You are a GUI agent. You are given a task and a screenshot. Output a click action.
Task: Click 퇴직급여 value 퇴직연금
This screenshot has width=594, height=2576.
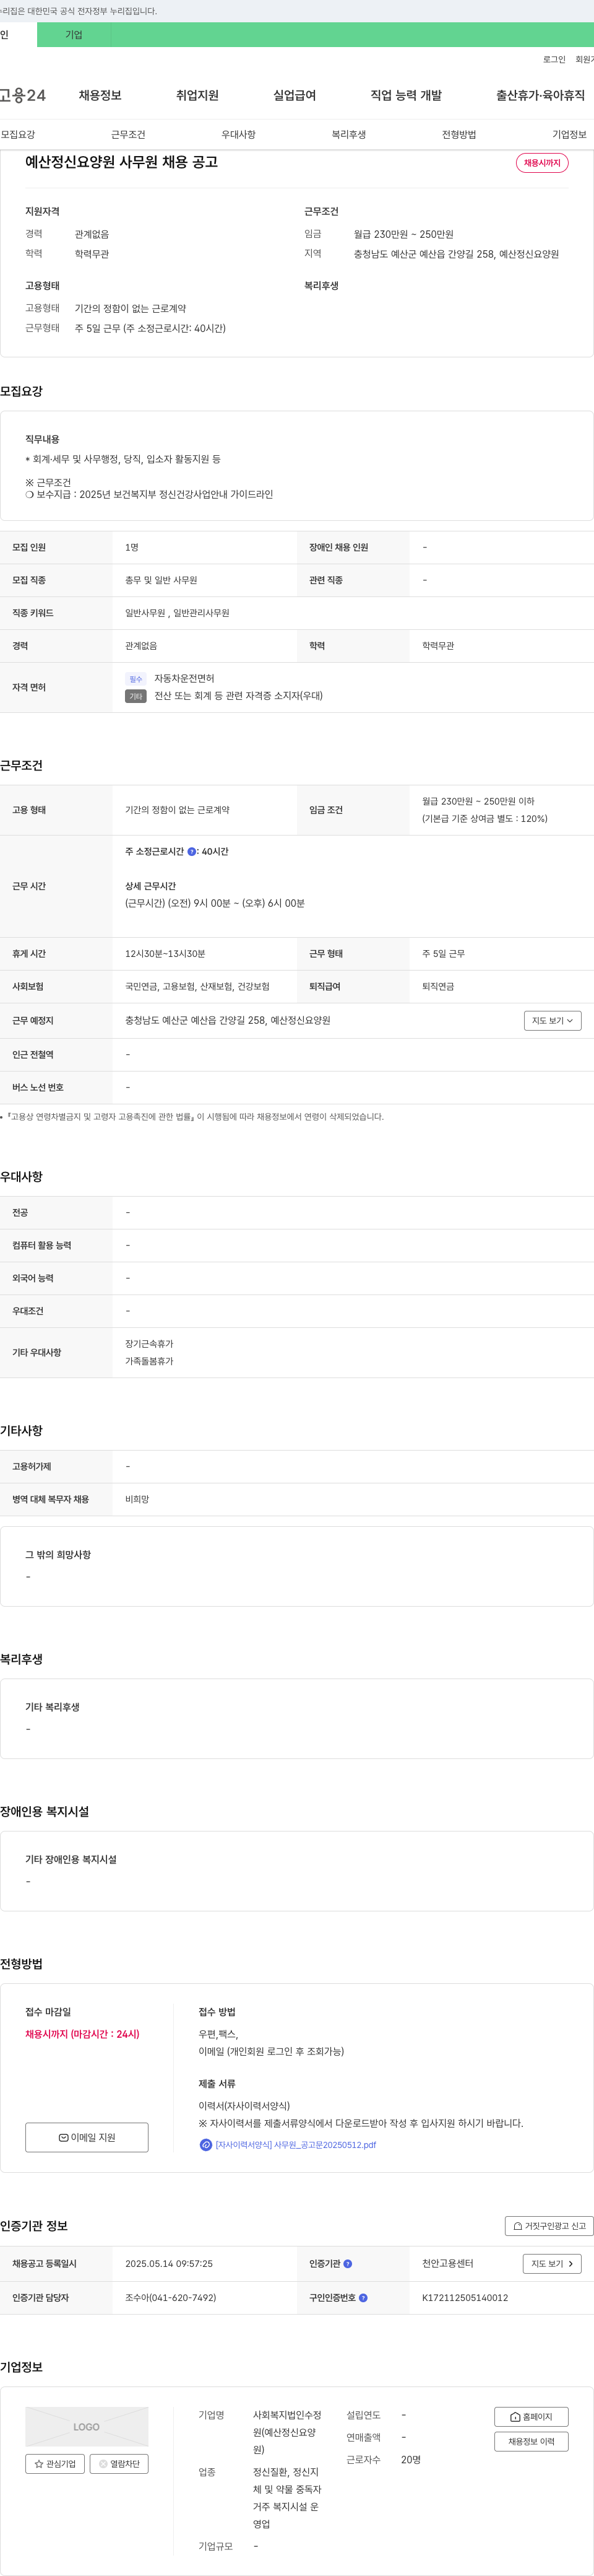(438, 987)
